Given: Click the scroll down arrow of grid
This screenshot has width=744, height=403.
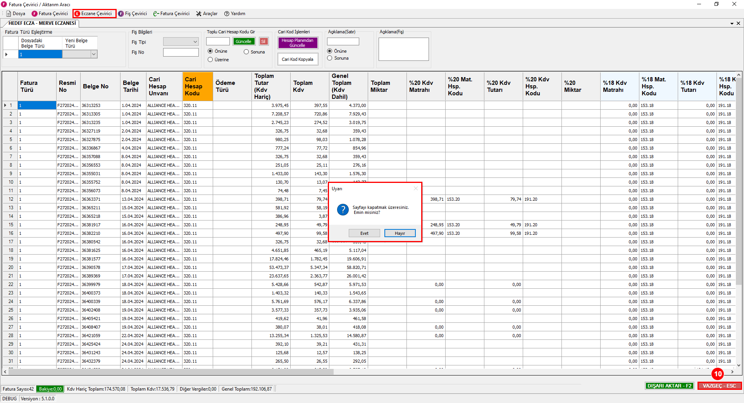Looking at the screenshot, I should click(739, 365).
